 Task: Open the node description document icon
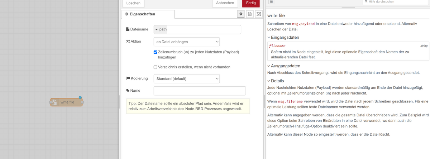pos(250,14)
